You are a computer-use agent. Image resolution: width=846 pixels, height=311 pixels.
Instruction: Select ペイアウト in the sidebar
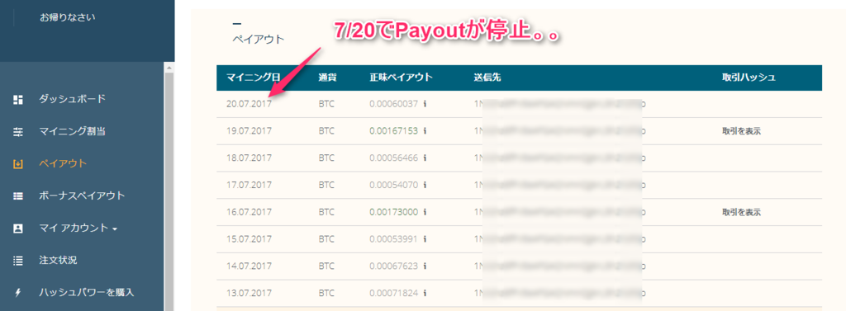(x=63, y=163)
